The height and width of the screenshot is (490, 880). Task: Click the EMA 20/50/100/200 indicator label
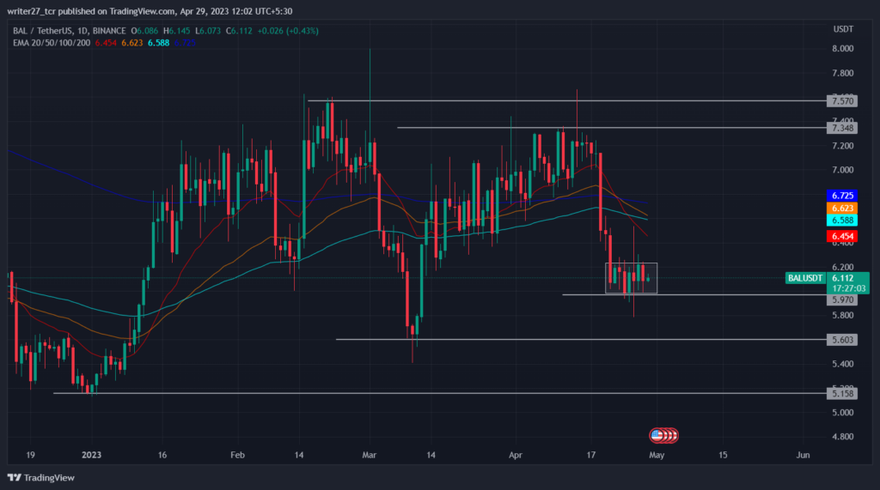click(52, 43)
